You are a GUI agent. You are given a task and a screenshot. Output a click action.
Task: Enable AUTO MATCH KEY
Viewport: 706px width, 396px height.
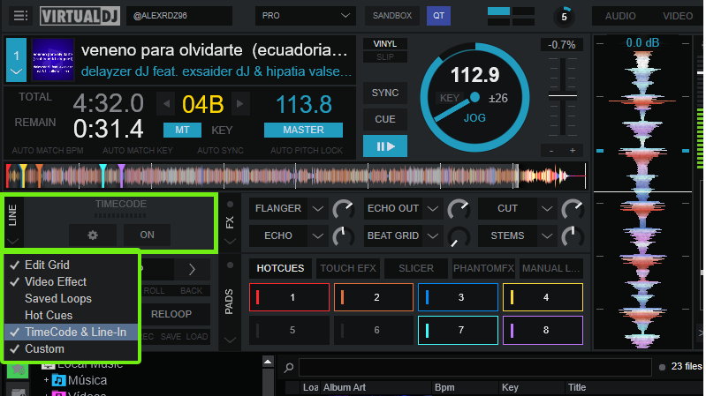pos(137,151)
